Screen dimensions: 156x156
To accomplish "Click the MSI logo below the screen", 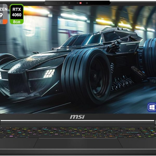I will (x=77, y=117).
